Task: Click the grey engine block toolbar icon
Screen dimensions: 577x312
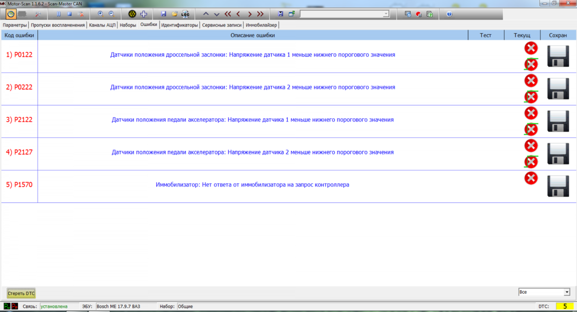Action: (x=22, y=14)
